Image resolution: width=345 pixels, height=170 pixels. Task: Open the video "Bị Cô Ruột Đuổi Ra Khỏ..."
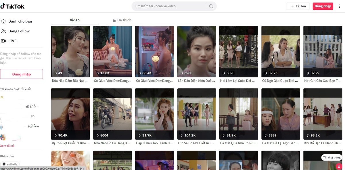(x=70, y=114)
